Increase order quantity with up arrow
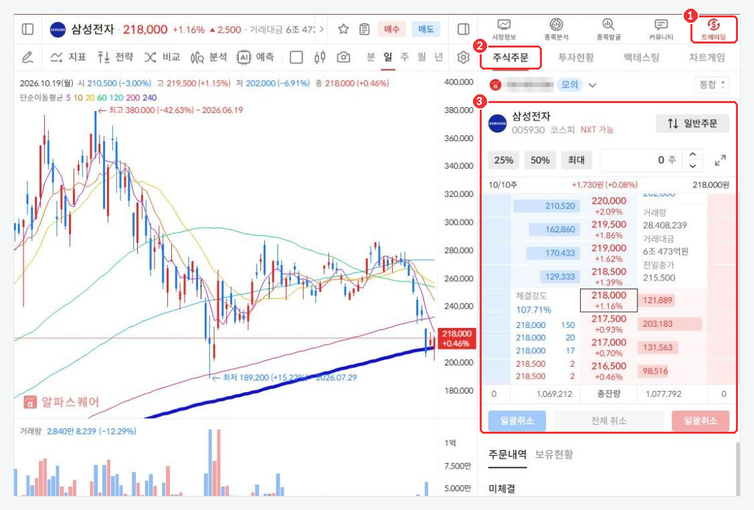The width and height of the screenshot is (754, 510). click(692, 155)
